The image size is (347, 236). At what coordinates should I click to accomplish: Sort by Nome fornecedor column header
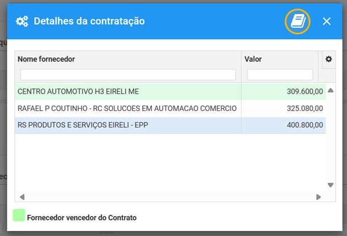pyautogui.click(x=46, y=59)
